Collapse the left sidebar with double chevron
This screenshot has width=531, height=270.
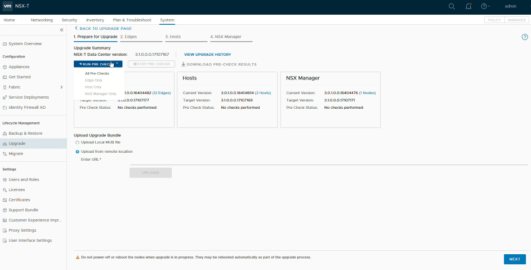62,29
